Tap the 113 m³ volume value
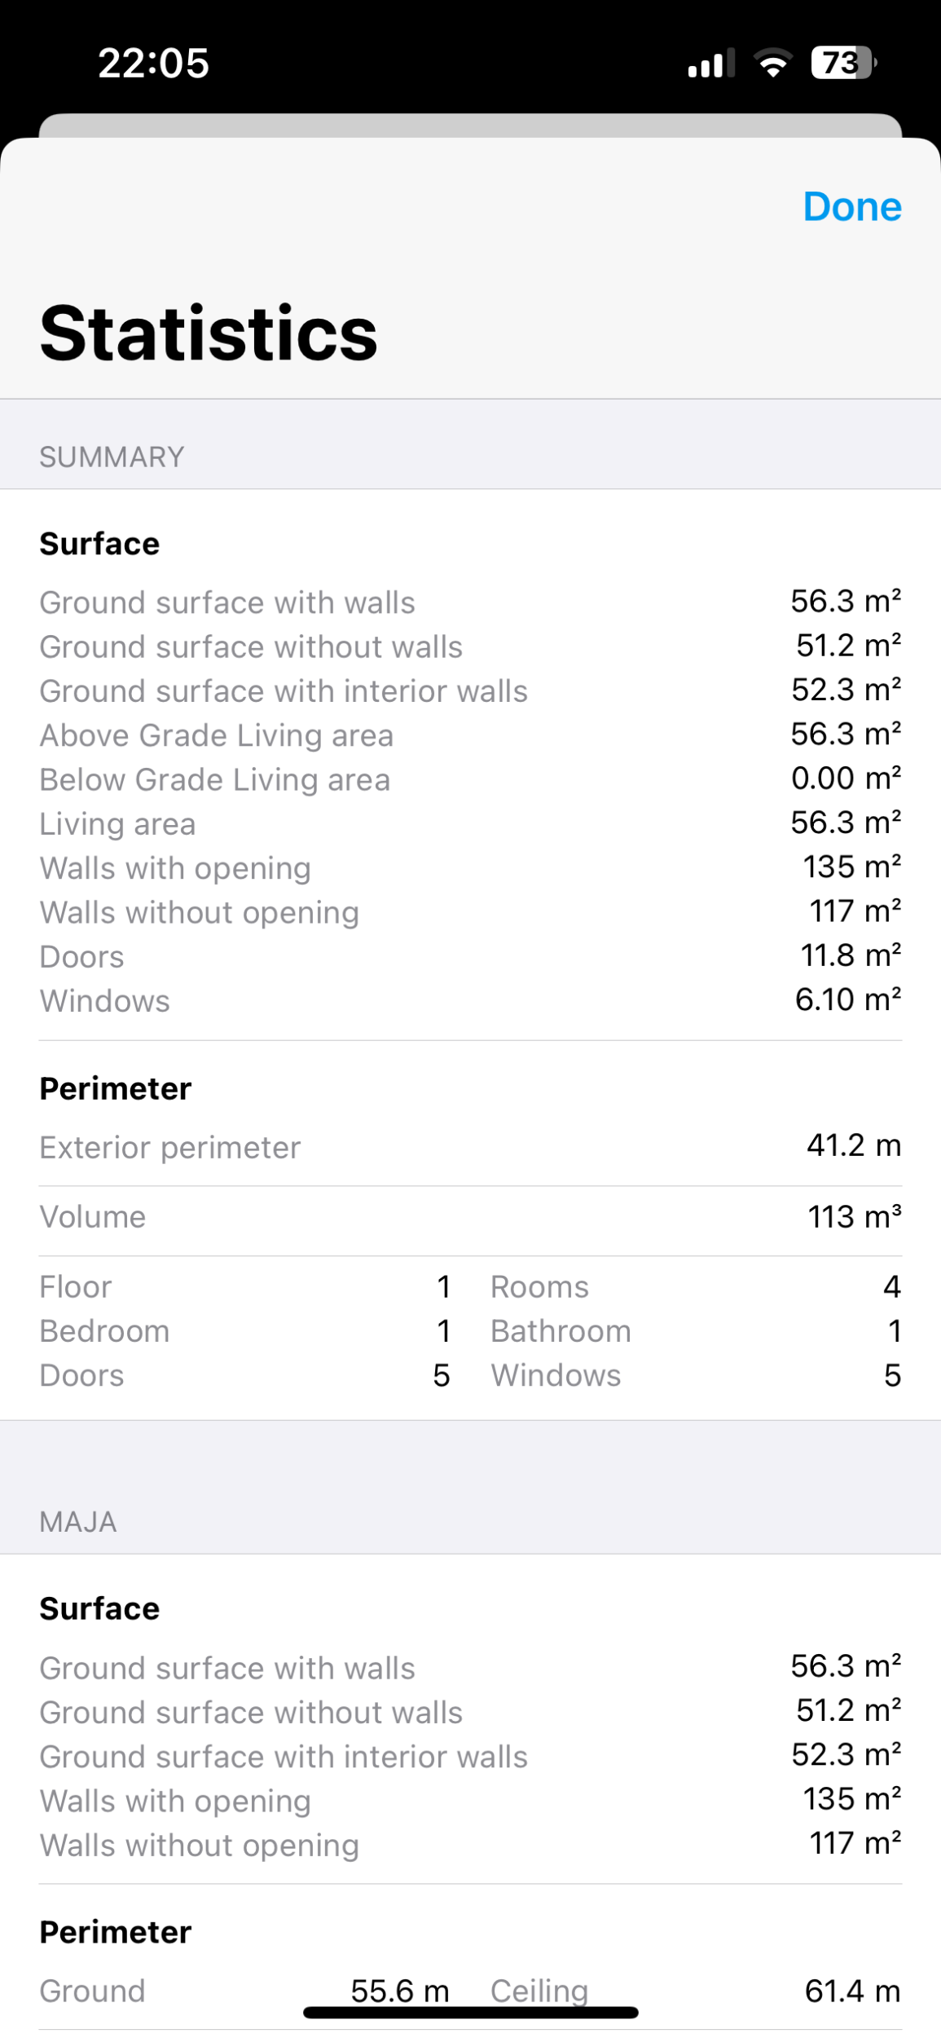941x2038 pixels. [854, 1216]
